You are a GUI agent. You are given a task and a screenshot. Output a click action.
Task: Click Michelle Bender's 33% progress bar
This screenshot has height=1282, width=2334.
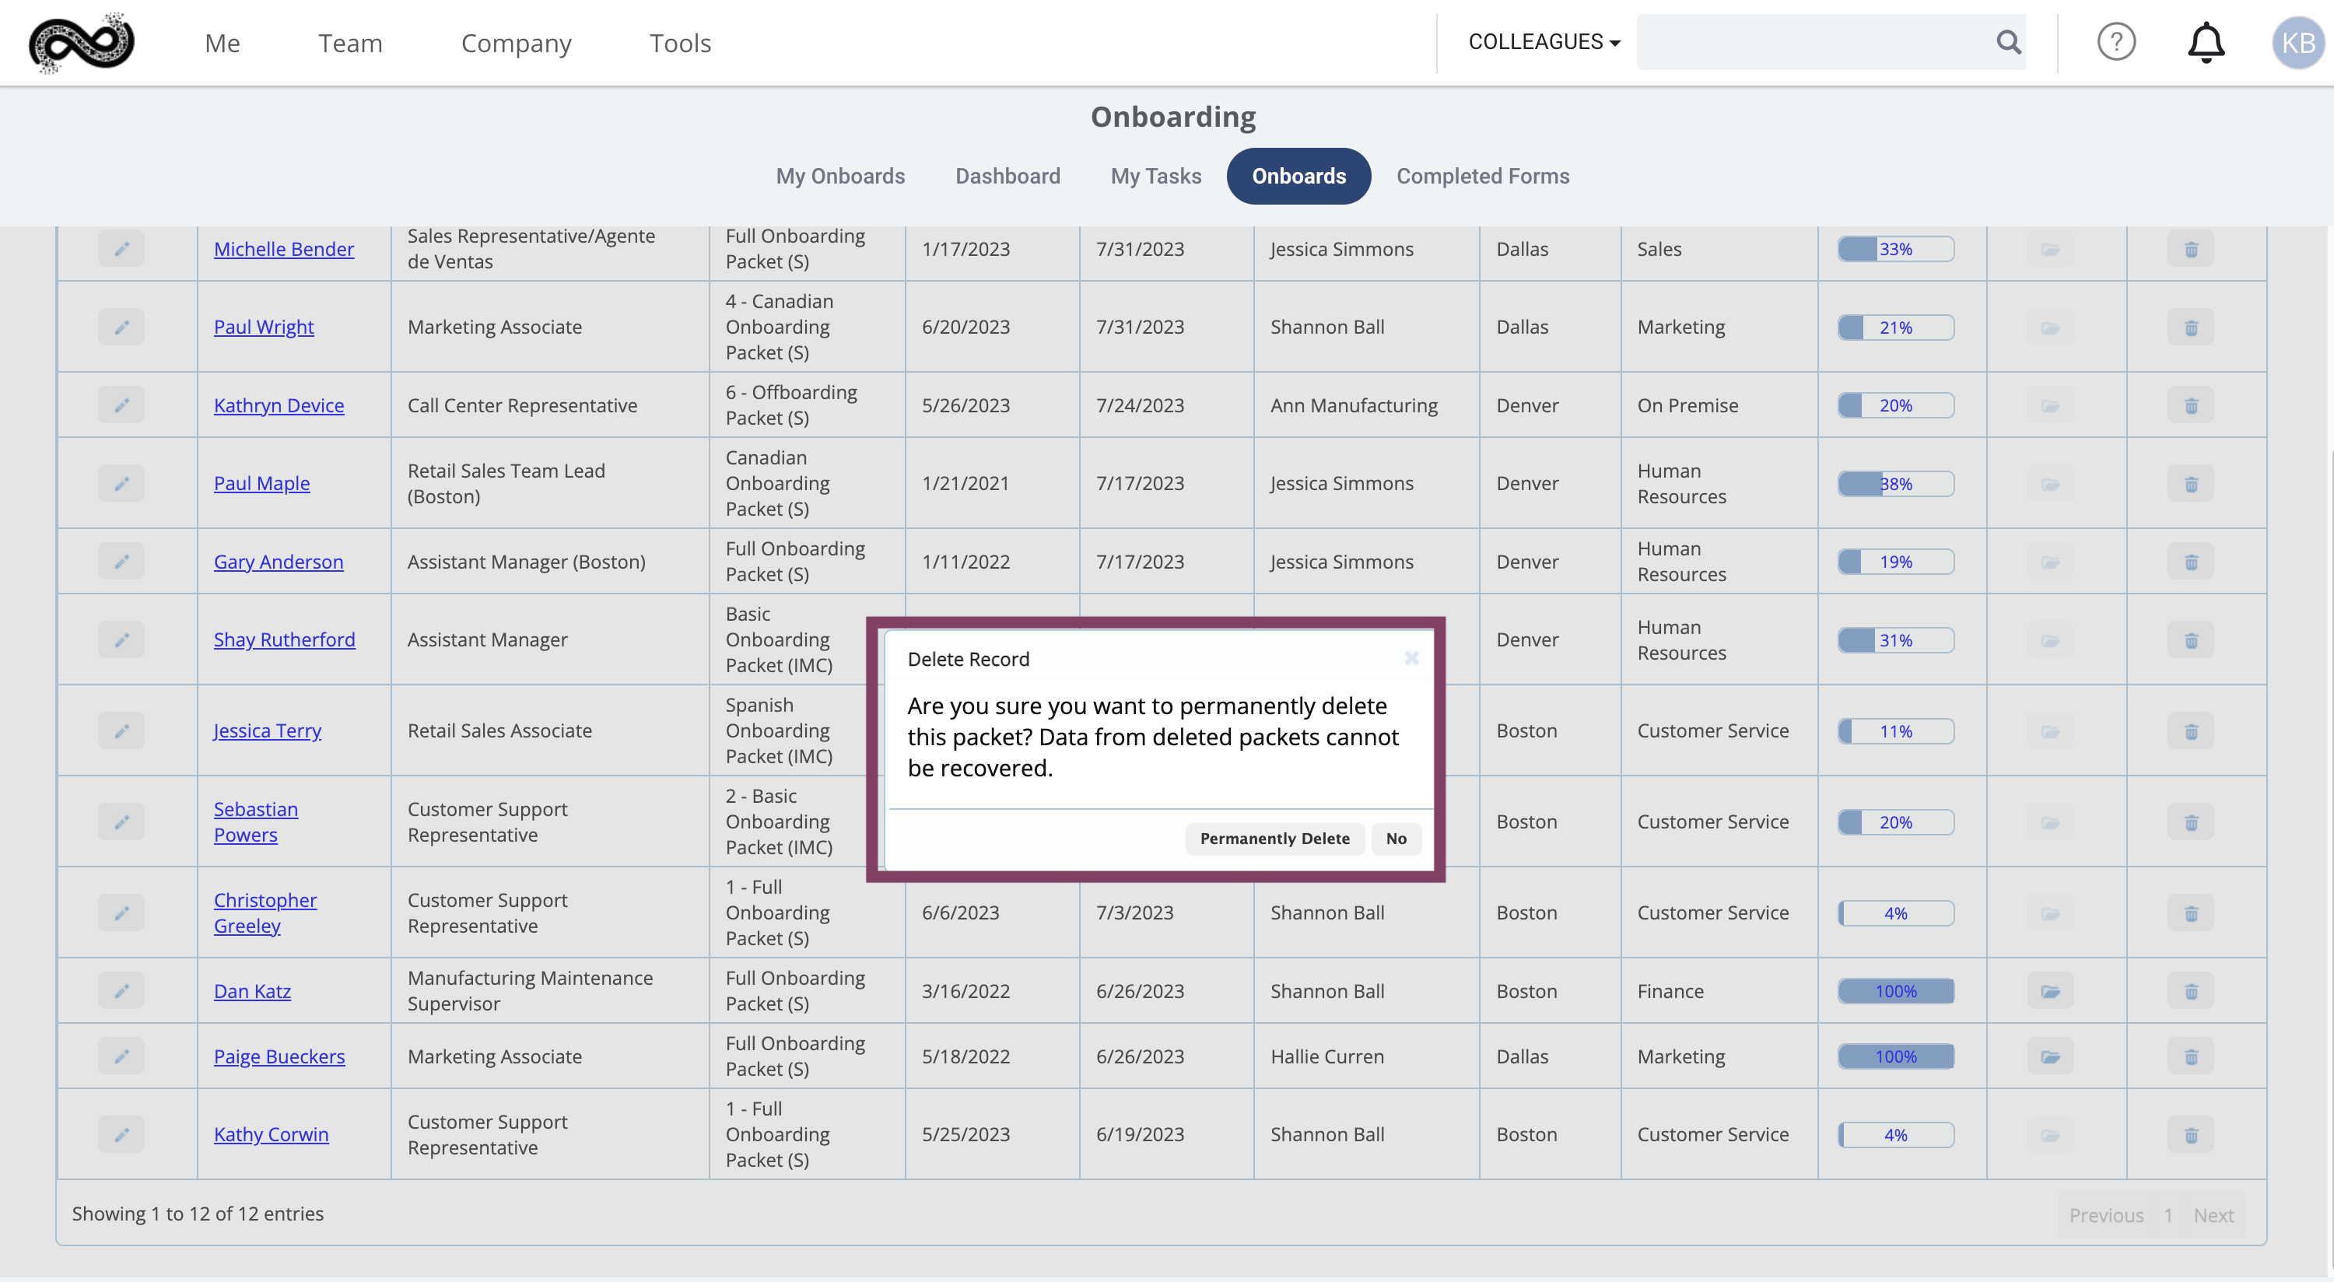(1894, 248)
